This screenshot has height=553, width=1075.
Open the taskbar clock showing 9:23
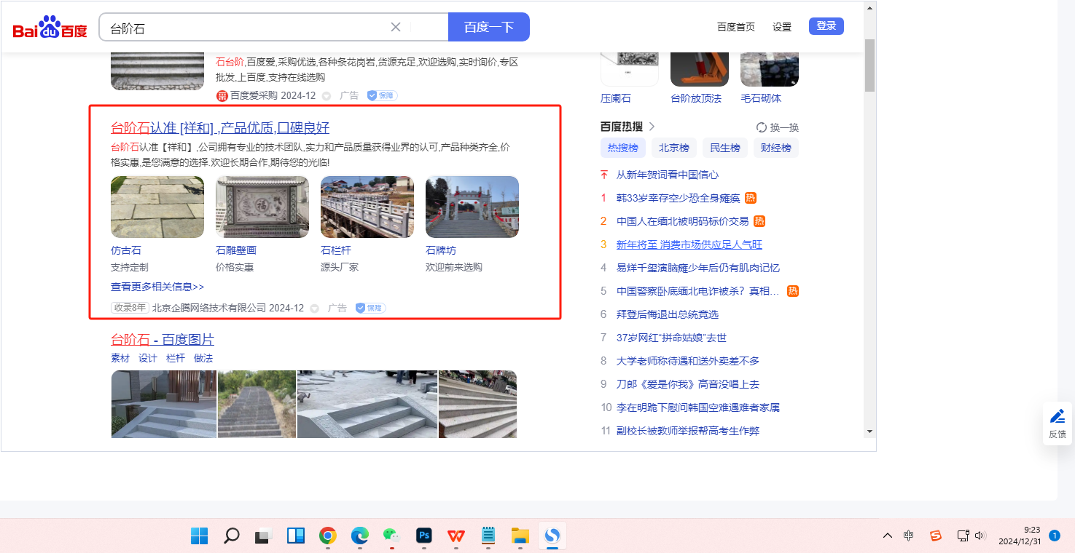[1019, 536]
